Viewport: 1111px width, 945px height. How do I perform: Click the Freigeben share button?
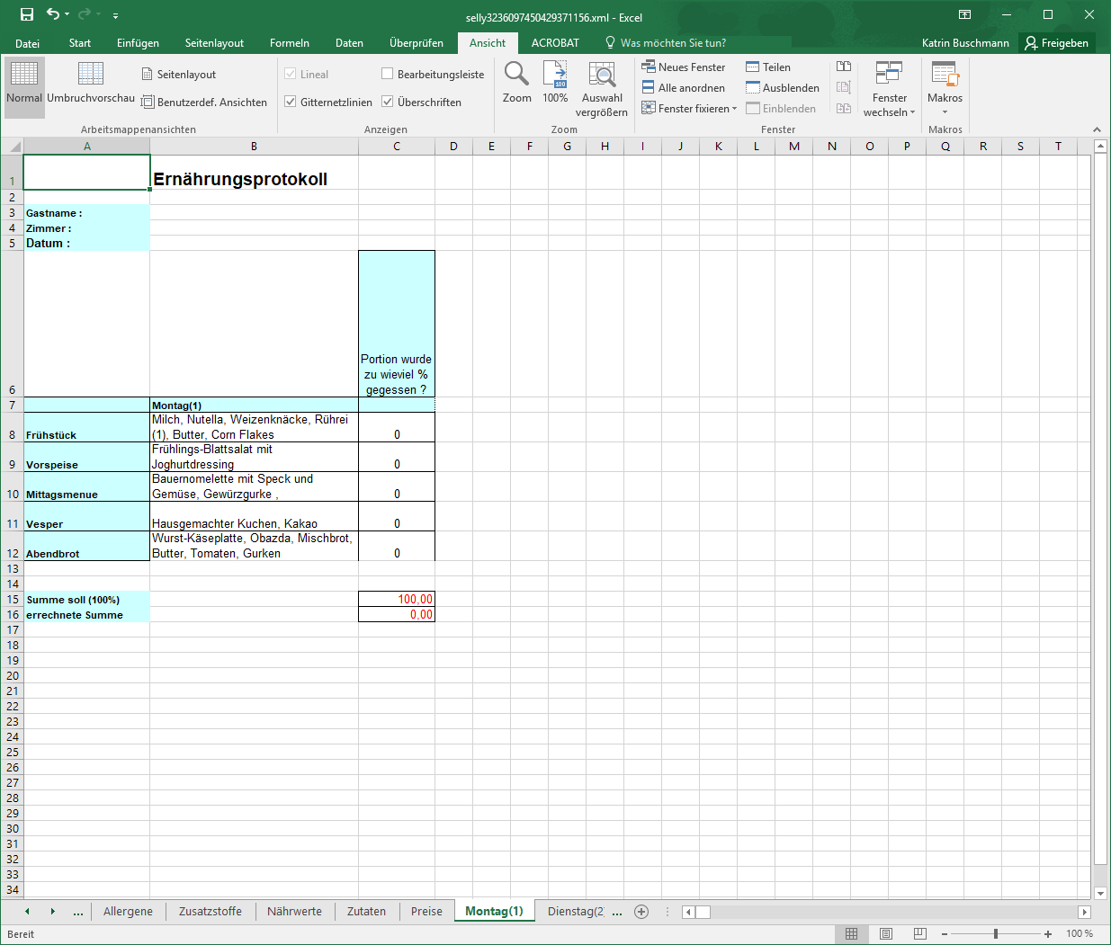coord(1057,43)
